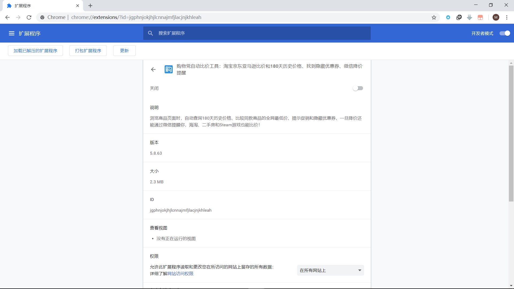Open the grey download-arrow extension icon

[470, 17]
